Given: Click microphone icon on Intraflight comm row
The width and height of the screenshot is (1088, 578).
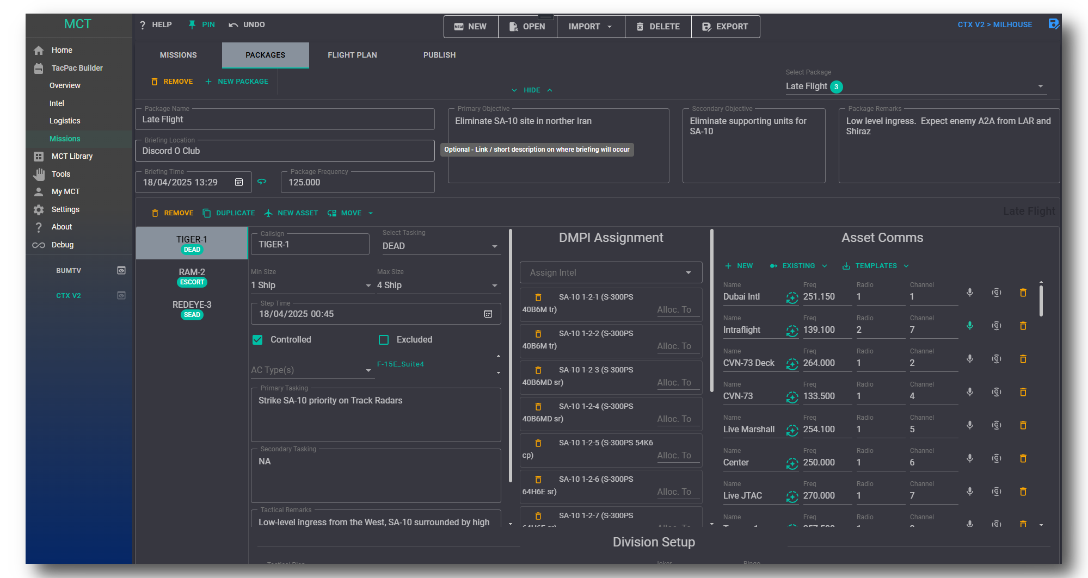Looking at the screenshot, I should [x=969, y=326].
